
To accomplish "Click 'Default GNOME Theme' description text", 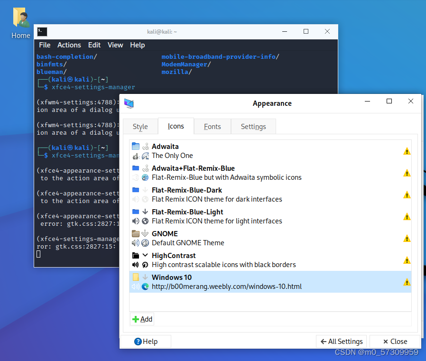I will [x=188, y=243].
